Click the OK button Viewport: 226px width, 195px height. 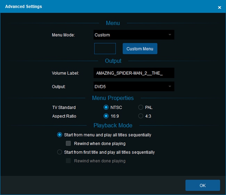[203, 185]
